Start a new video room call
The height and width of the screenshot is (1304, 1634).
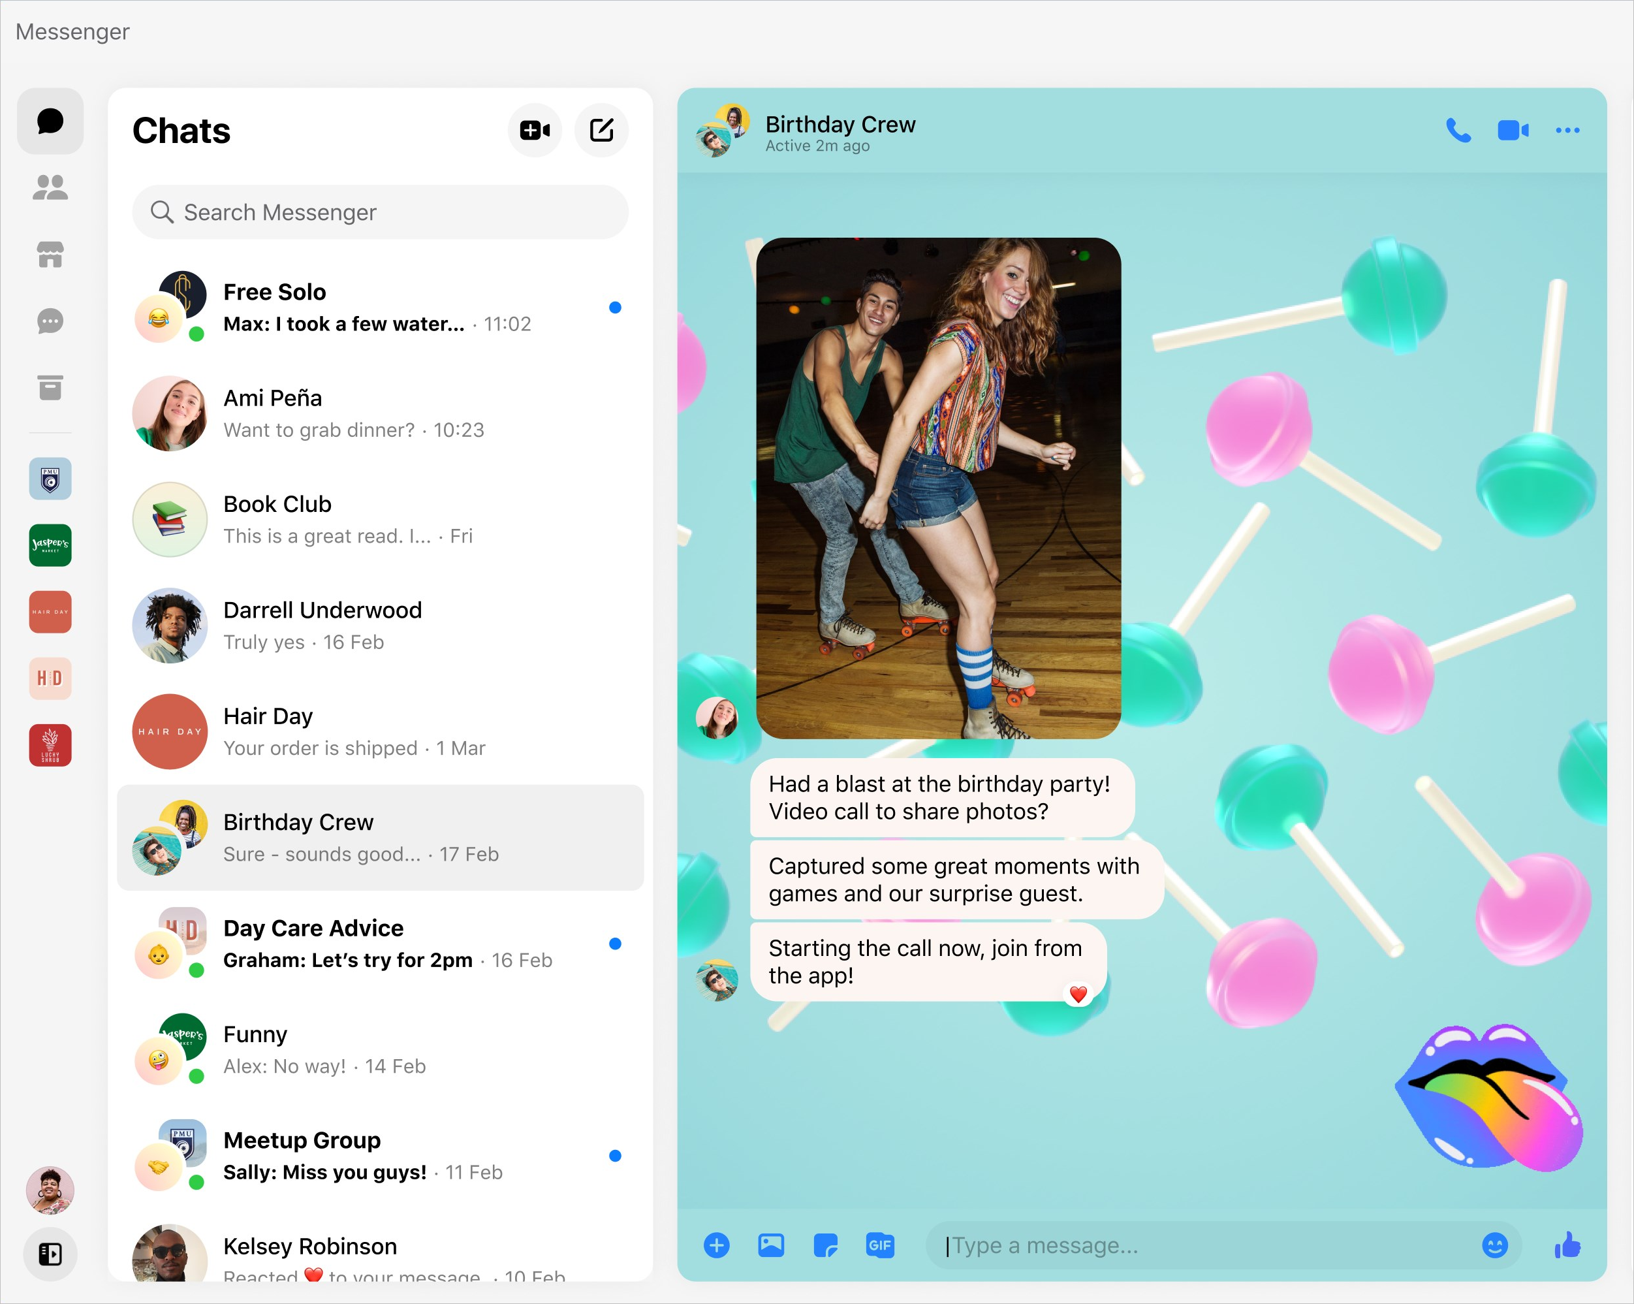click(x=535, y=131)
